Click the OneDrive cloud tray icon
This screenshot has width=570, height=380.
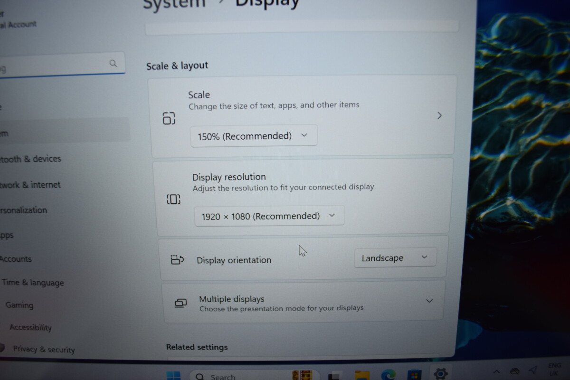[514, 370]
